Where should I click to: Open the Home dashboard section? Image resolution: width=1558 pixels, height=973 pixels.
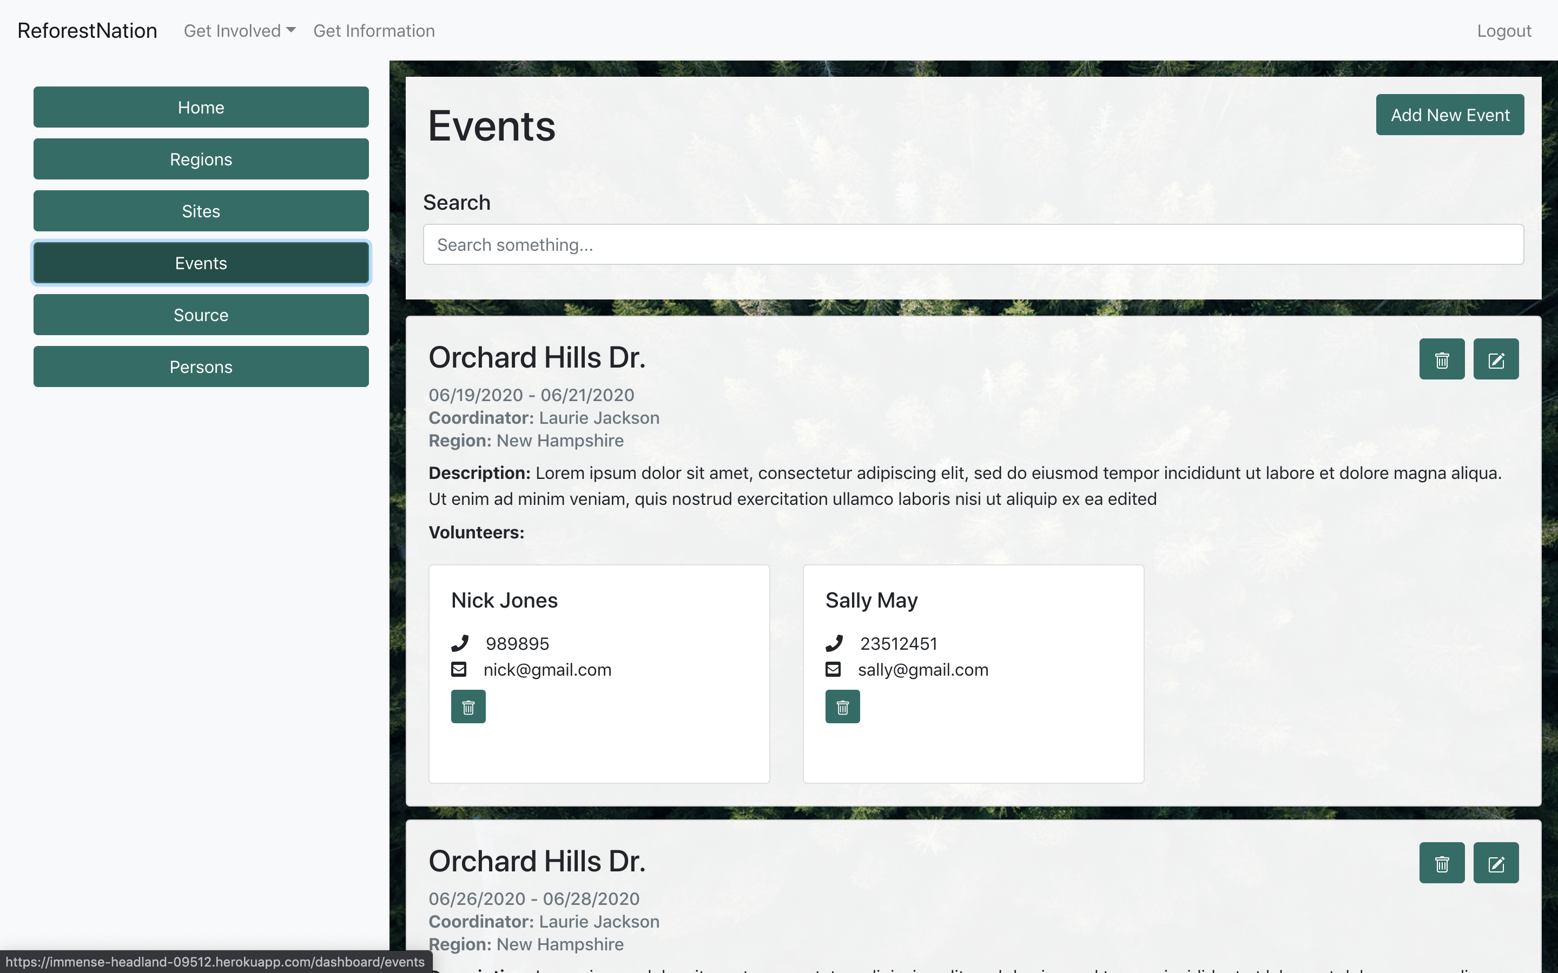click(201, 107)
